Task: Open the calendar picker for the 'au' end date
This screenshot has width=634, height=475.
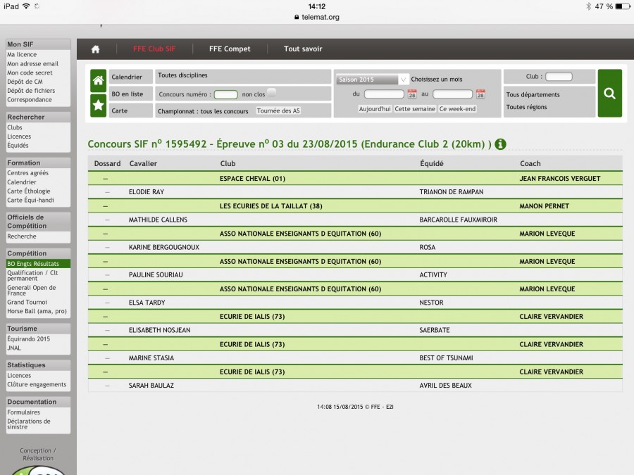Action: point(480,94)
